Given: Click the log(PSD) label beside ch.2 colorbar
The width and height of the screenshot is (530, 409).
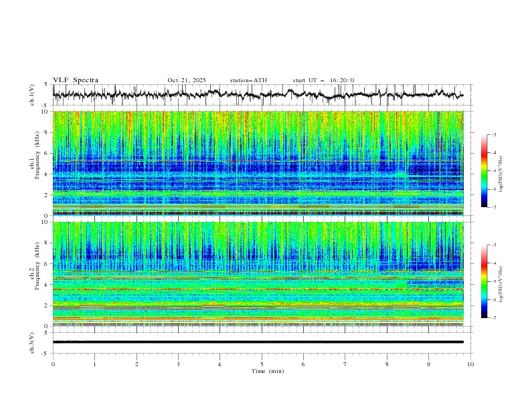Looking at the screenshot, I should click(501, 285).
